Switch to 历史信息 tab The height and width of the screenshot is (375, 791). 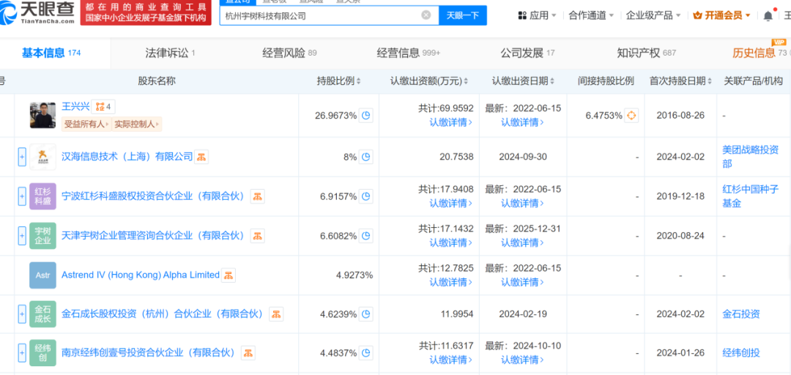pyautogui.click(x=760, y=53)
